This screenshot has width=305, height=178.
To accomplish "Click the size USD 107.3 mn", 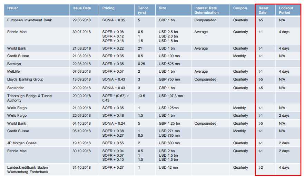I will (171, 96).
